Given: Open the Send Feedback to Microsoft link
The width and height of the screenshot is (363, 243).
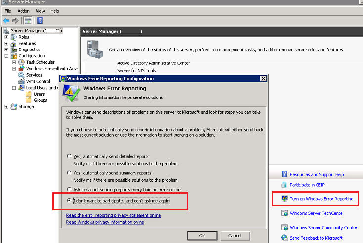Looking at the screenshot, I should (x=316, y=238).
